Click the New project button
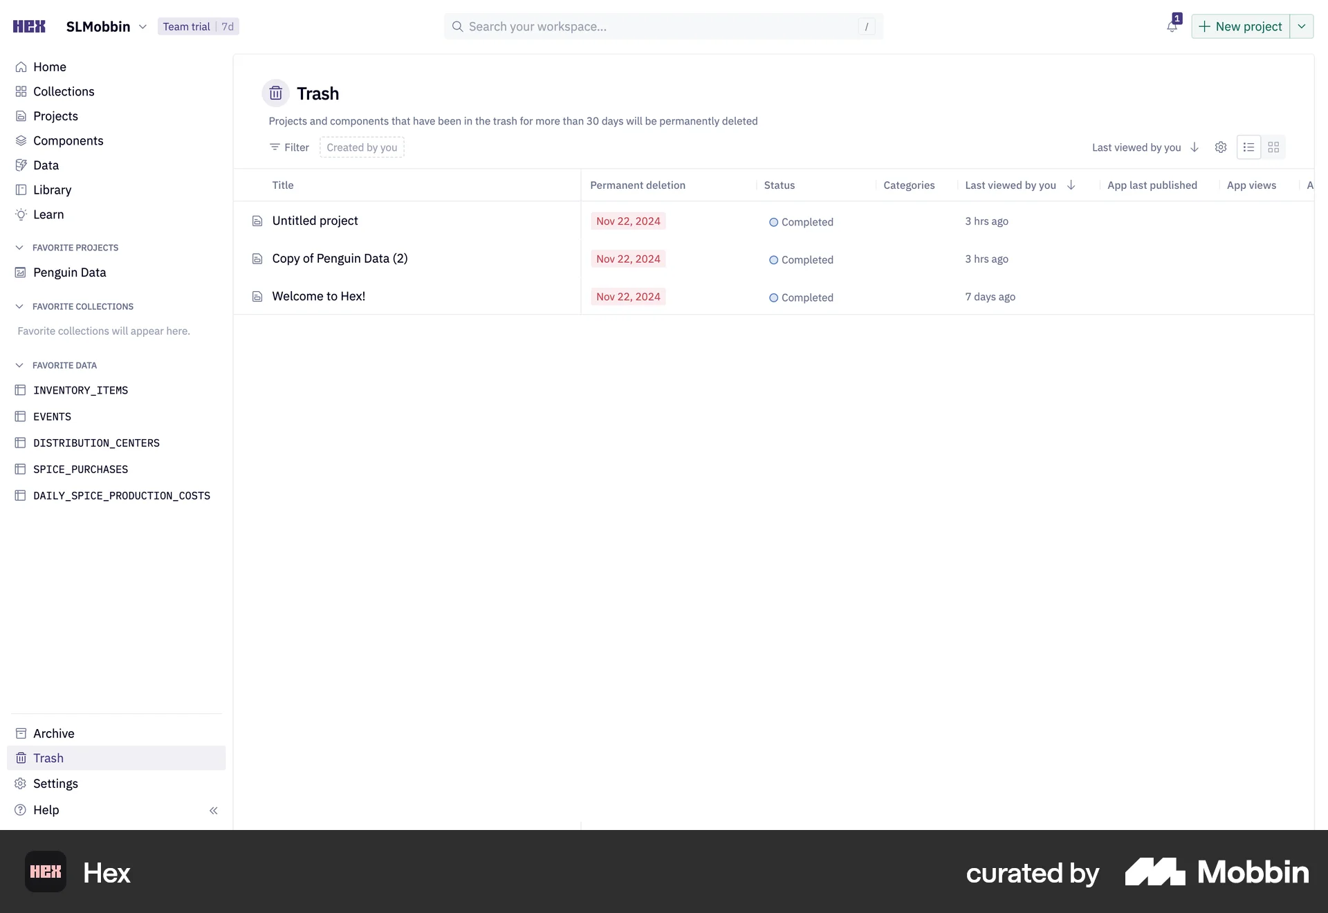Viewport: 1328px width, 913px height. click(x=1240, y=26)
